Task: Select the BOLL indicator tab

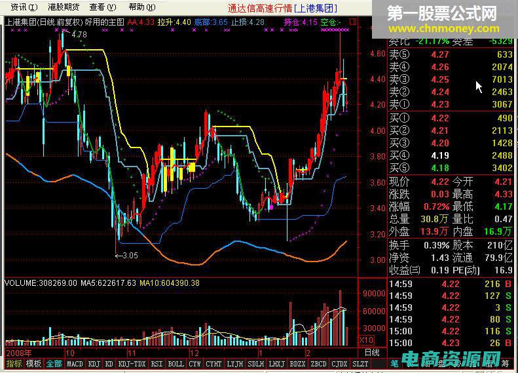Action: point(176,364)
